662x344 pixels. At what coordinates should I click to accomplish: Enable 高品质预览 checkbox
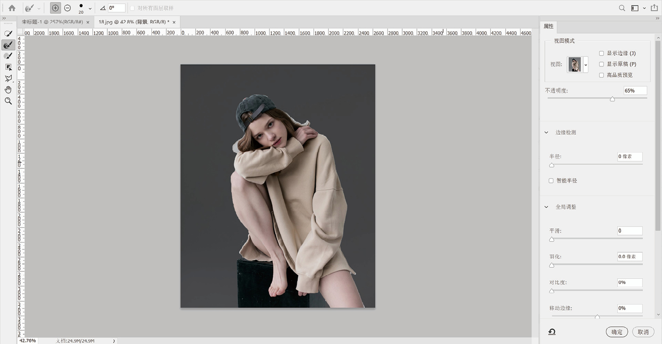tap(601, 75)
